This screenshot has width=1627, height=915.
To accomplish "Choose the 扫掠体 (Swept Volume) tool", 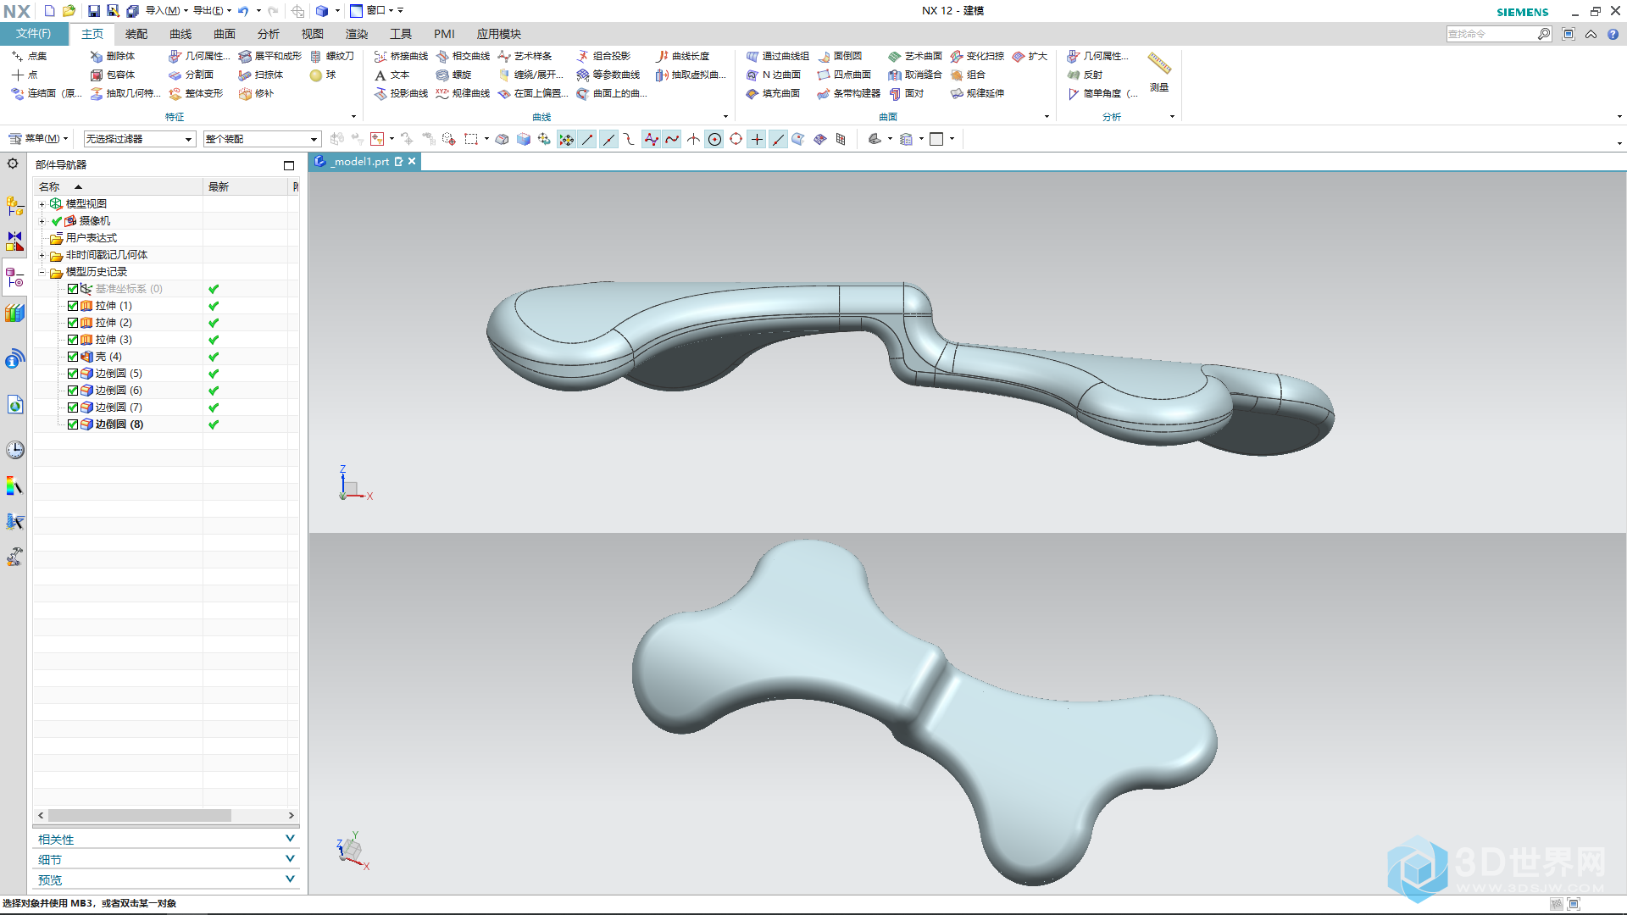I will (x=261, y=75).
